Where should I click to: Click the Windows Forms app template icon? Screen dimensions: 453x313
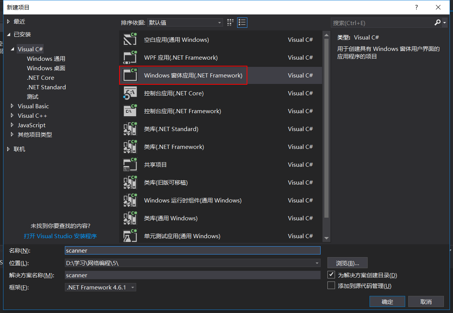tap(130, 75)
